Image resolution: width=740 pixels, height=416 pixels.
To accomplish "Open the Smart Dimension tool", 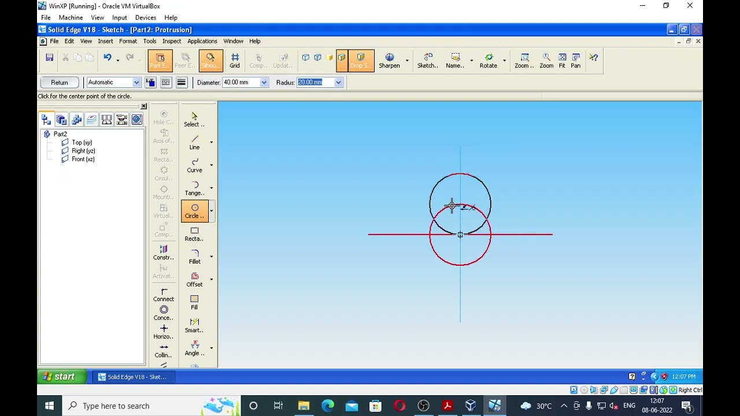I will tap(194, 325).
